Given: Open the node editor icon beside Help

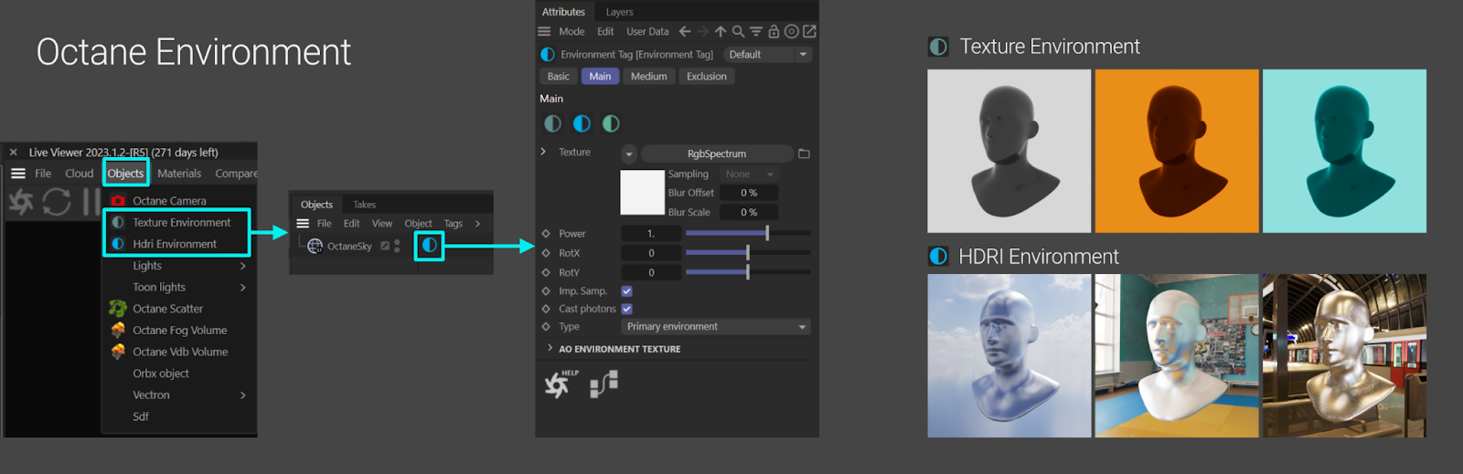Looking at the screenshot, I should (x=603, y=384).
